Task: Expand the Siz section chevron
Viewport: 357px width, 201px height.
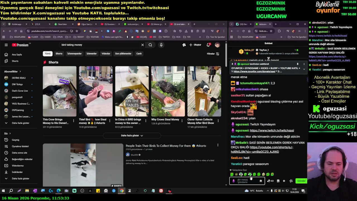Action: coord(10,133)
